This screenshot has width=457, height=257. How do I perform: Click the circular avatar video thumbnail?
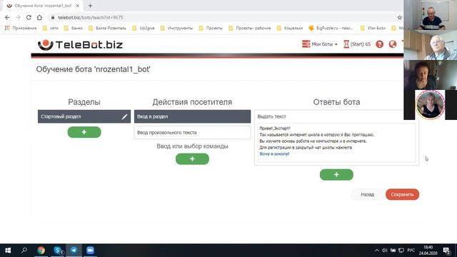[430, 105]
